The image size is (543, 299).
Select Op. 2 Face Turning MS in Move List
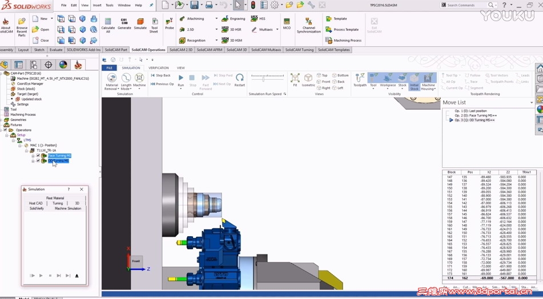pos(476,116)
